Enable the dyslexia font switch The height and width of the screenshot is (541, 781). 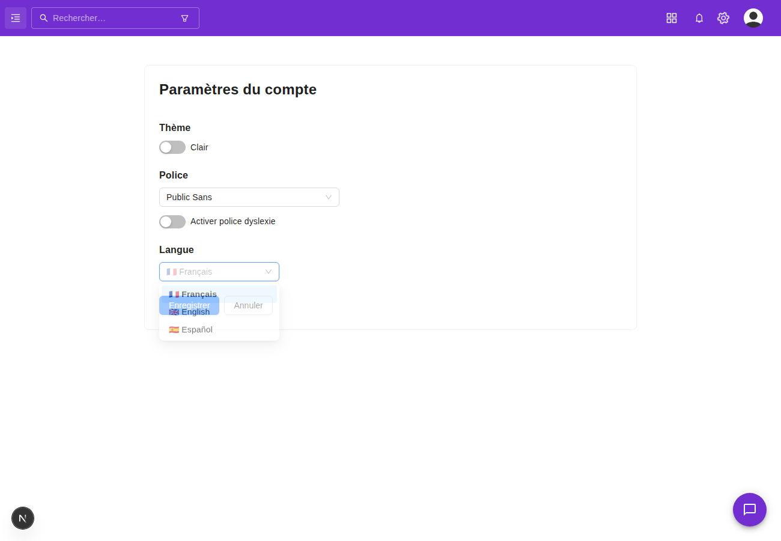(x=172, y=222)
